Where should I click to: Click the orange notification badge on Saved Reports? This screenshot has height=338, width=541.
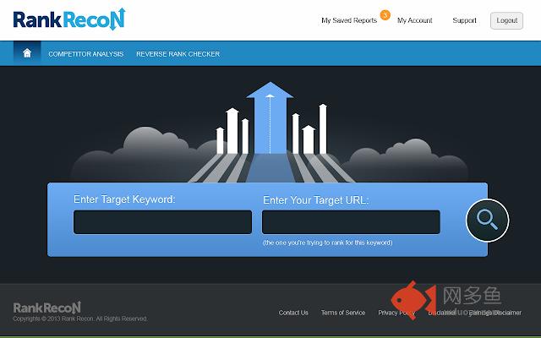[385, 14]
